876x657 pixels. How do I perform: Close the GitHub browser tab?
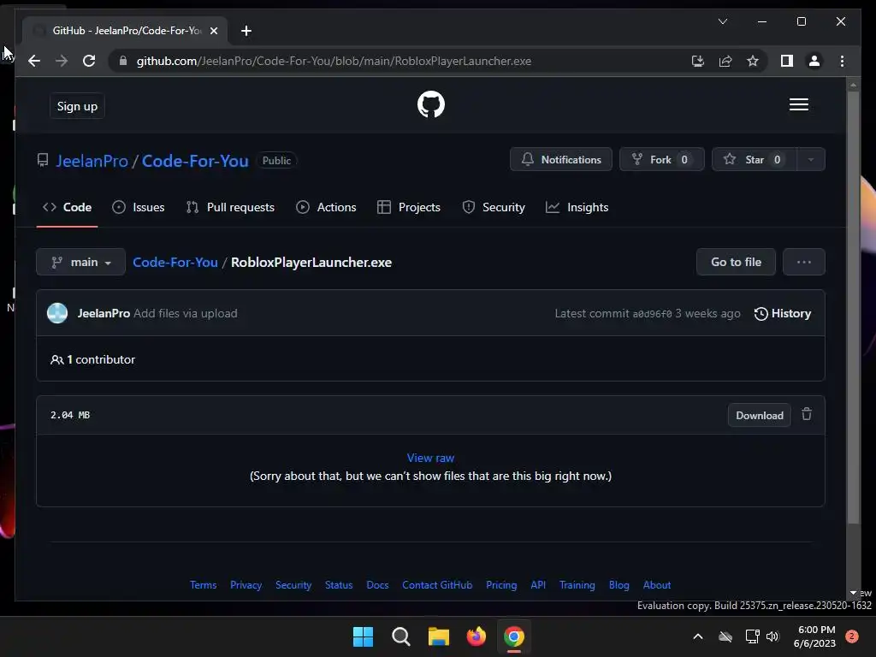(213, 31)
